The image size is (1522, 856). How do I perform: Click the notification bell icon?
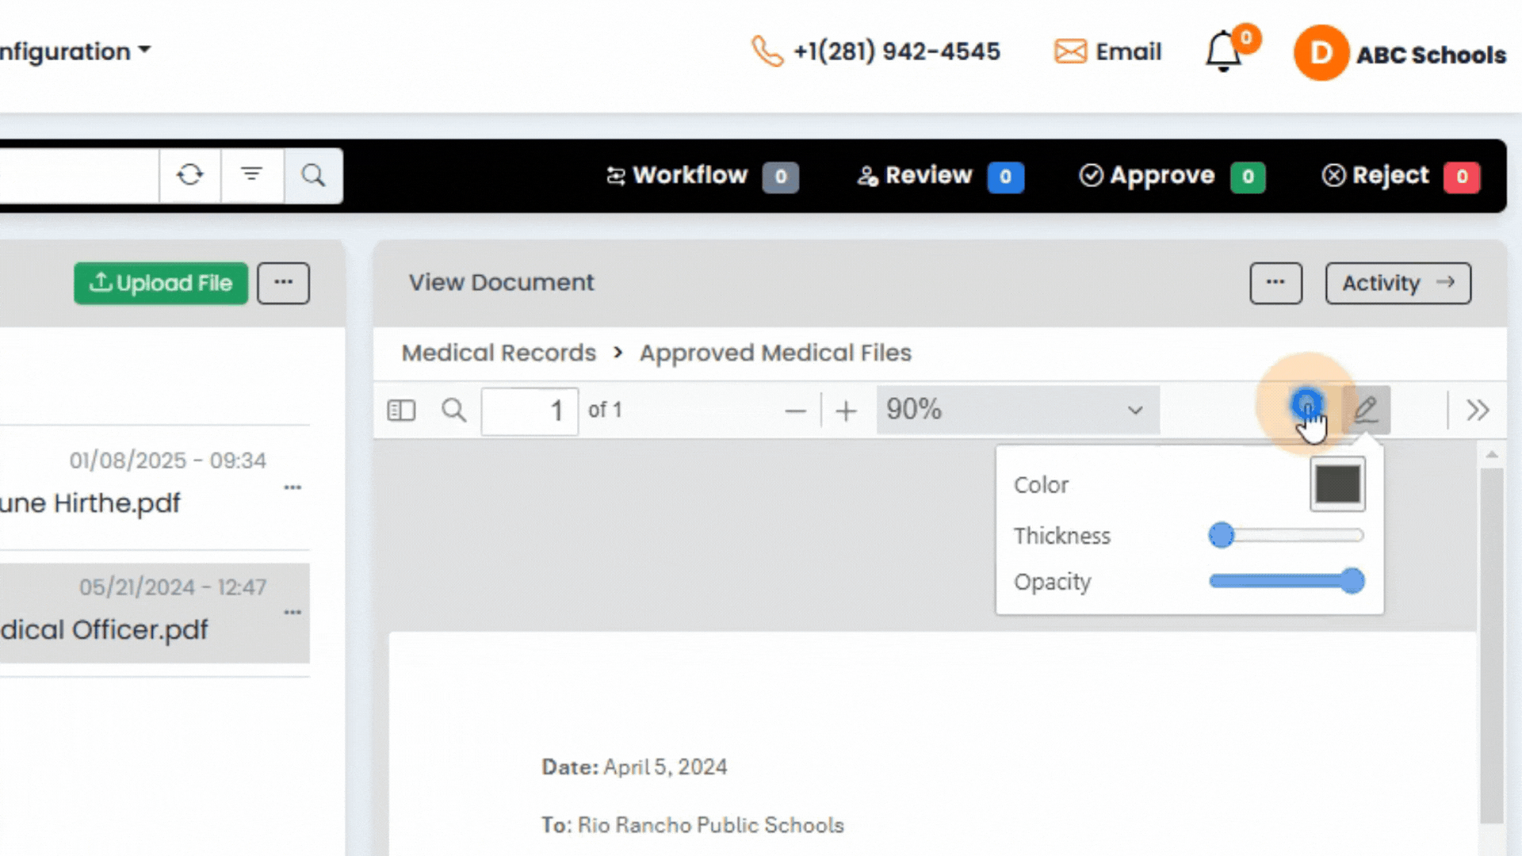click(x=1223, y=52)
